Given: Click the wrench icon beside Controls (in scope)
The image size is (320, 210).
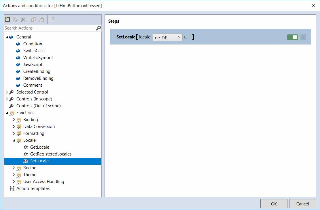Looking at the screenshot, I should pos(12,99).
